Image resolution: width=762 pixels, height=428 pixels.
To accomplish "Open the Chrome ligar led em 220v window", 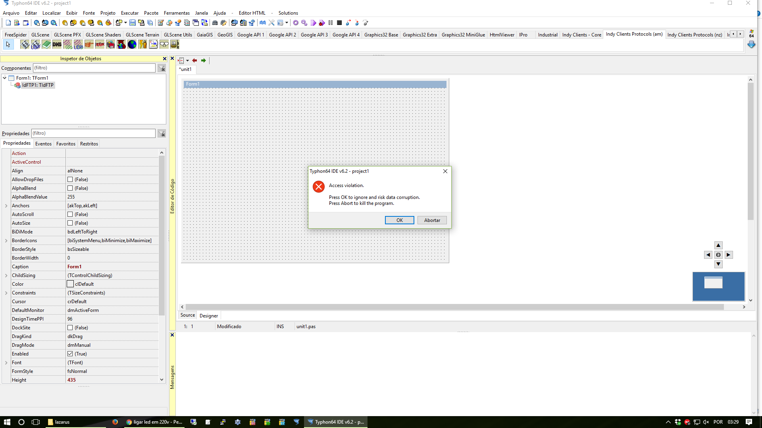I will (x=154, y=422).
